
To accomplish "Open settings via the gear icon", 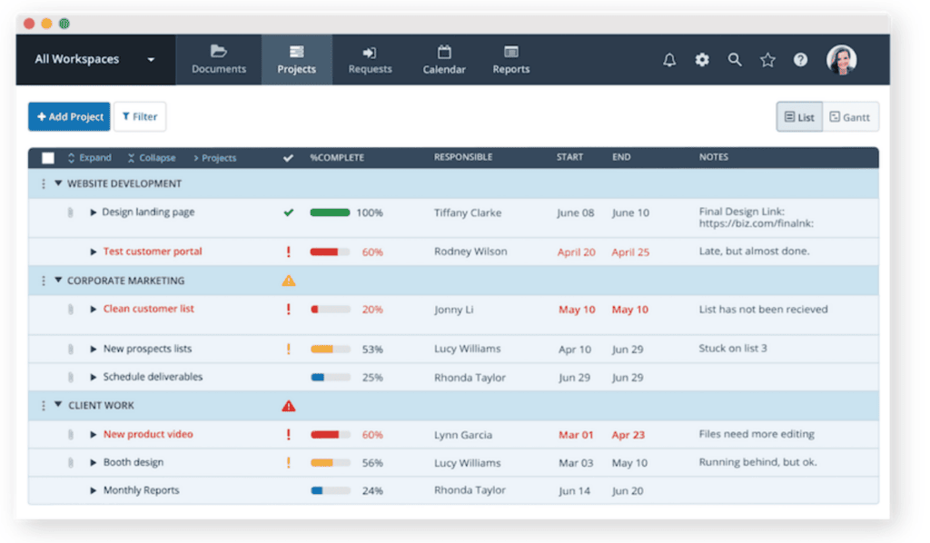I will [x=702, y=60].
